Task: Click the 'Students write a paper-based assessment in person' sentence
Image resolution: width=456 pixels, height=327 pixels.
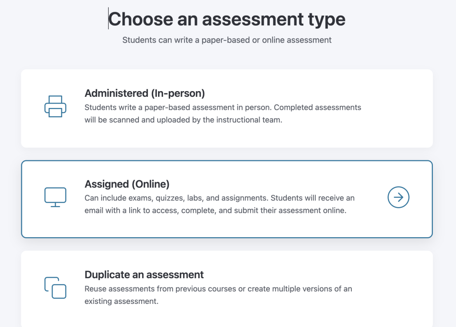Action: [x=178, y=108]
